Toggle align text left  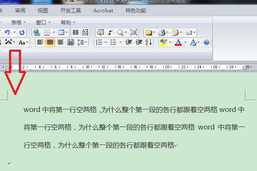pyautogui.click(x=40, y=42)
